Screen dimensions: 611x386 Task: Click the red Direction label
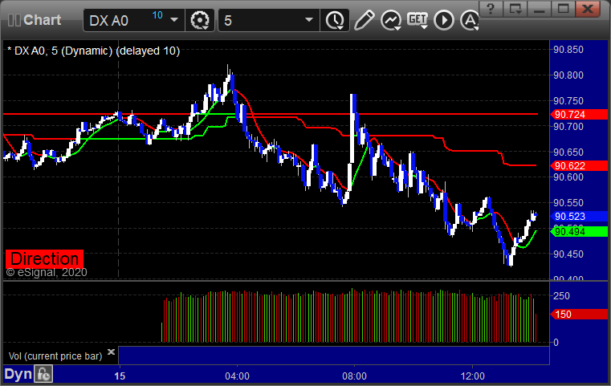[x=44, y=258]
